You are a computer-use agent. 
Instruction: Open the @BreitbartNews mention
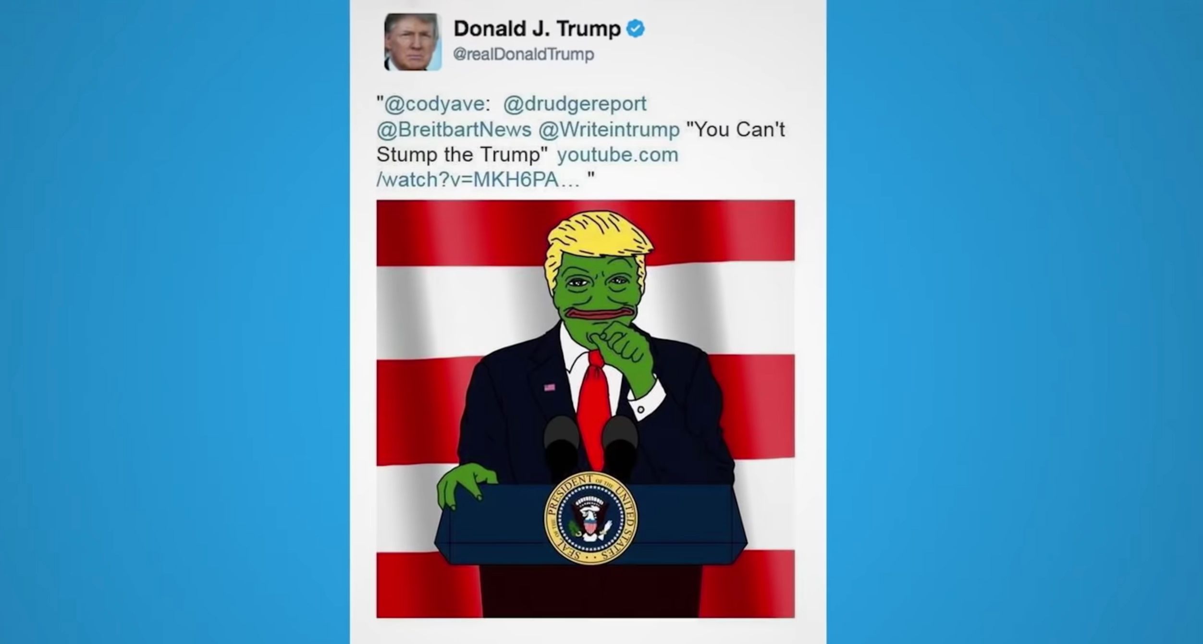tap(454, 129)
